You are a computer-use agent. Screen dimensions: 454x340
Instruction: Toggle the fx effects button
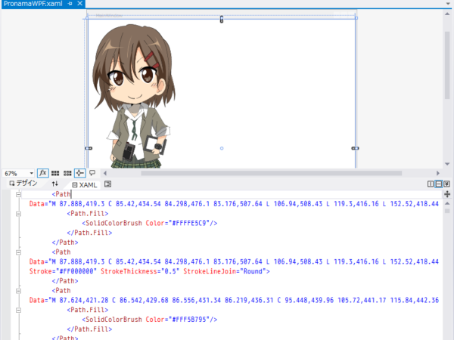tap(43, 173)
